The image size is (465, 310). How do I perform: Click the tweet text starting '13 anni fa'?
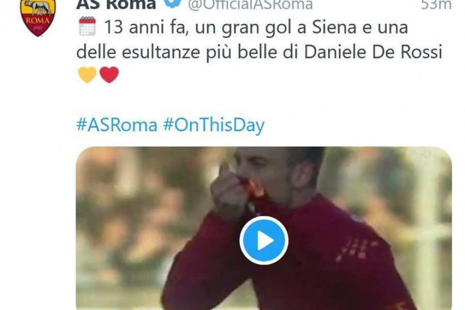click(259, 39)
